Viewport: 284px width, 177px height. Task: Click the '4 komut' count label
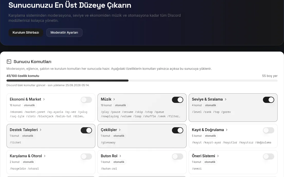[197, 105]
